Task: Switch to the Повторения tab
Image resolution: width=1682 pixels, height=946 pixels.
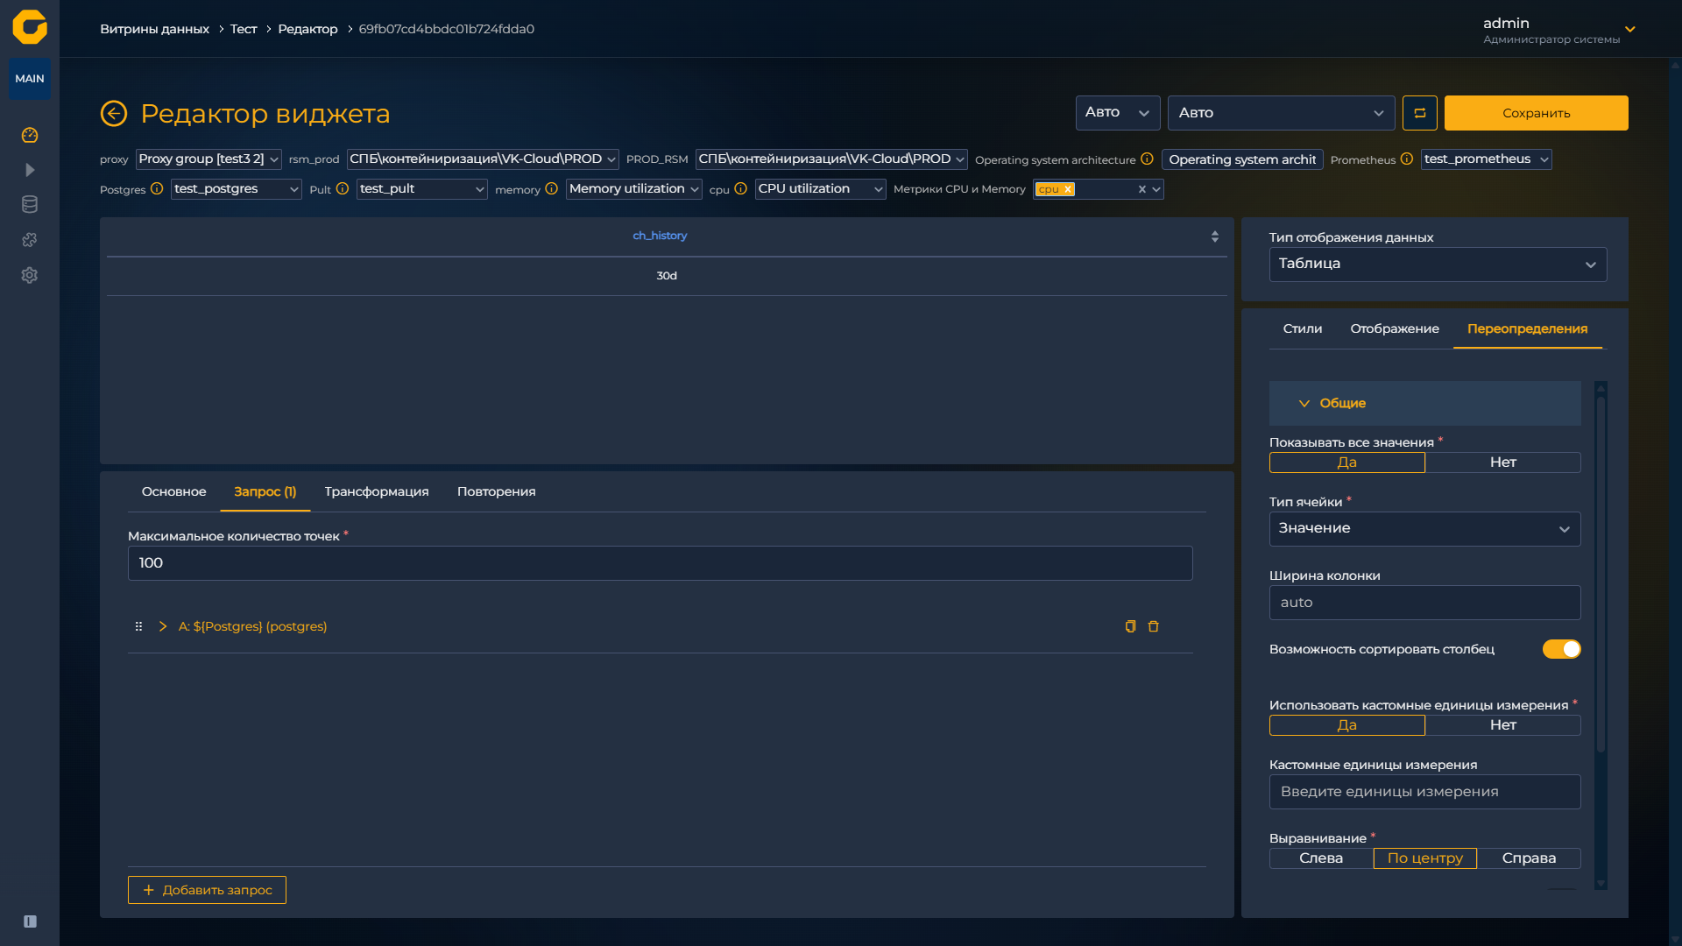Action: coord(496,492)
